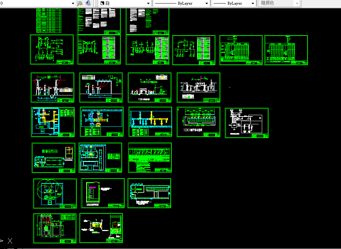Expand the color control dropdown showing 白
This screenshot has height=249, width=341.
(148, 4)
